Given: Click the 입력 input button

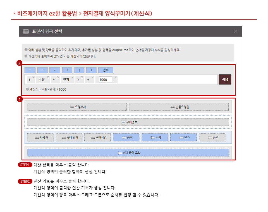Looking at the screenshot, I should point(106,70).
